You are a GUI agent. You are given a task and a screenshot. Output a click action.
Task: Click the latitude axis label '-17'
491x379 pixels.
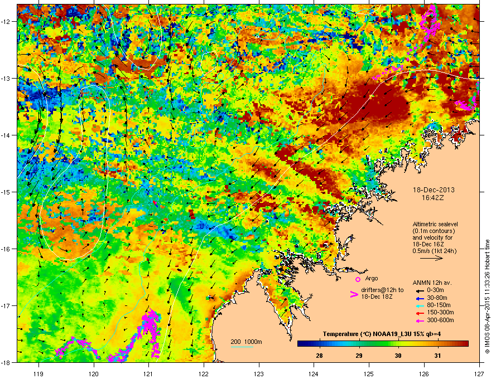pos(6,306)
